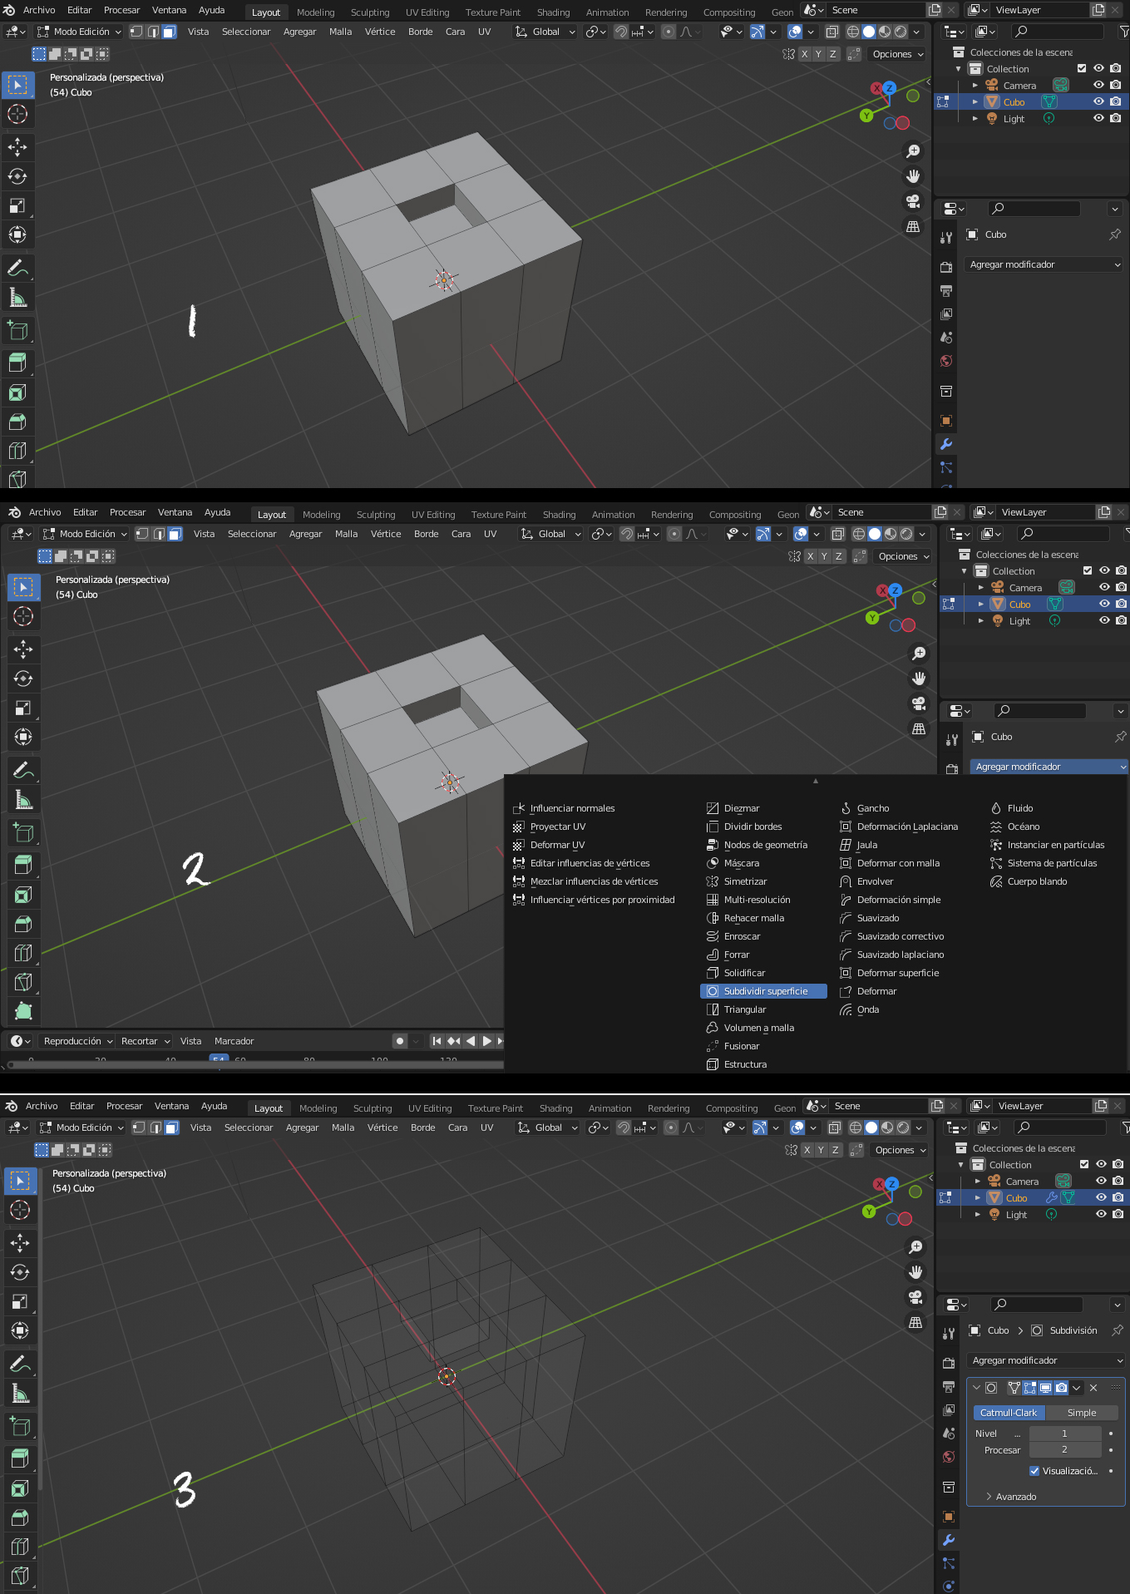The image size is (1130, 1594).
Task: Activate the Knife tool in the middle screenshot
Action: coord(23,982)
